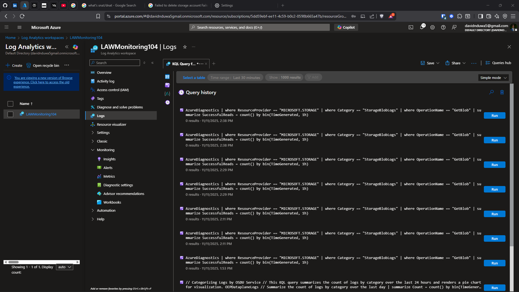Search within query history
The image size is (519, 292).
[491, 92]
